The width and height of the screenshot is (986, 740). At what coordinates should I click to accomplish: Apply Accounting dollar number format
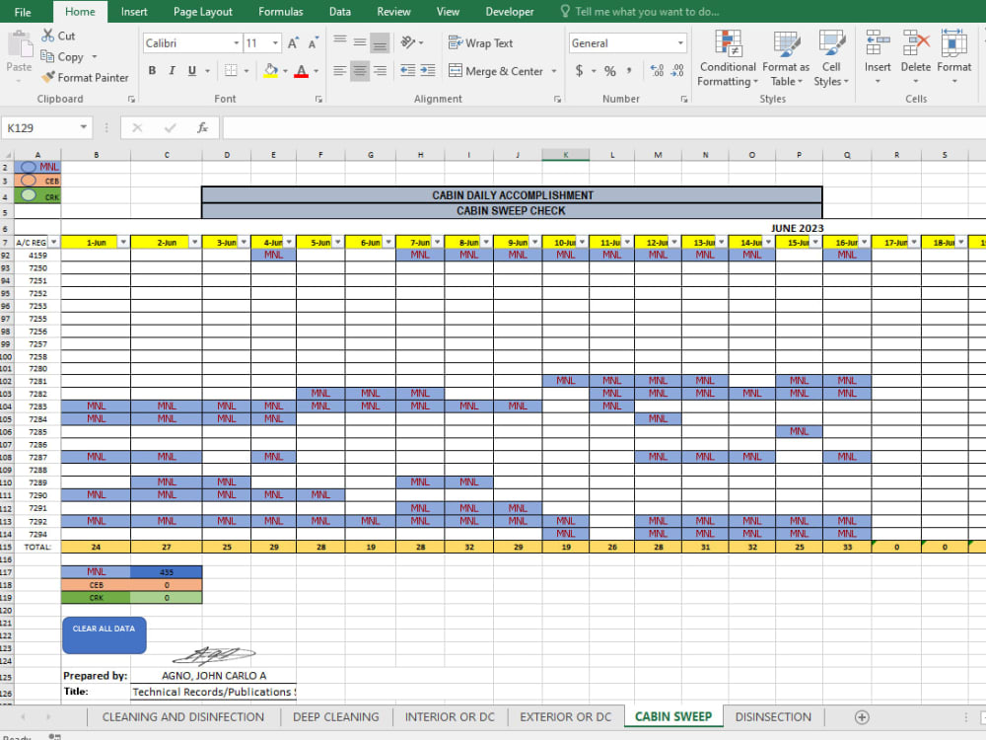579,70
